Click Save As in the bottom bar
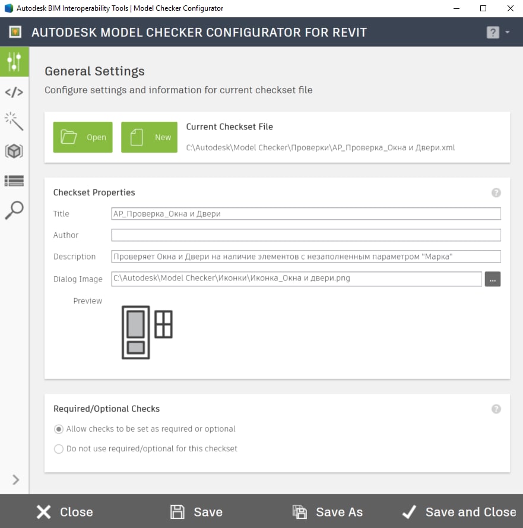The width and height of the screenshot is (523, 528). pos(328,512)
